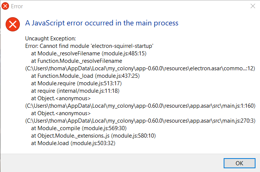Click the main.js:1:160 path line
Image resolution: width=260 pixels, height=172 pixels.
tap(140, 106)
